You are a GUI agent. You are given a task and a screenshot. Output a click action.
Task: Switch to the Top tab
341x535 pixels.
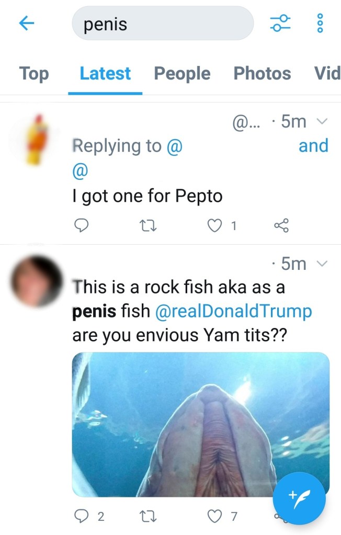point(33,74)
